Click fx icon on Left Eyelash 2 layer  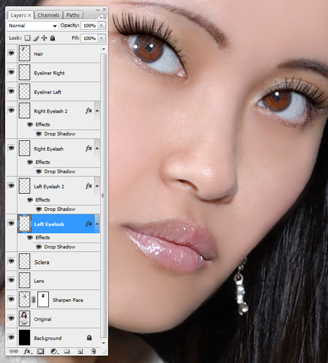89,186
